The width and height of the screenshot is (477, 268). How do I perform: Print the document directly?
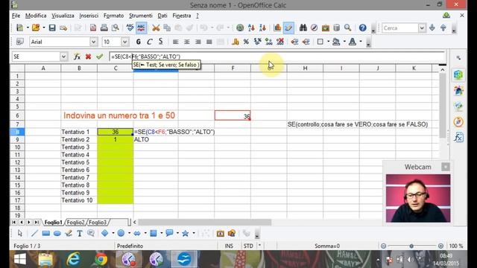click(104, 28)
